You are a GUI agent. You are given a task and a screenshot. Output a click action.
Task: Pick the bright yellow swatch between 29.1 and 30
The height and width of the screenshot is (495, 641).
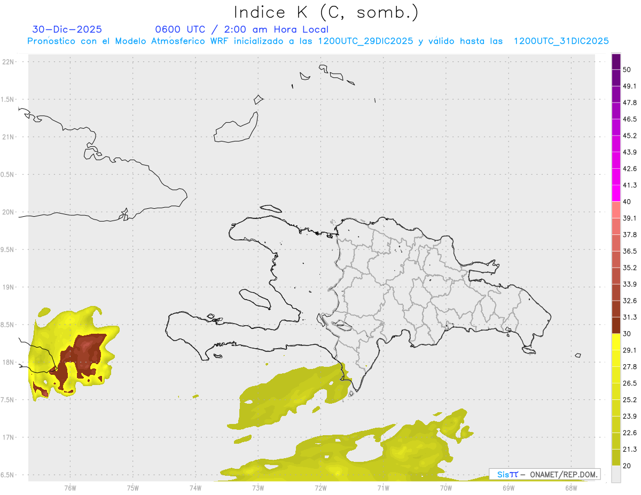tap(616, 342)
